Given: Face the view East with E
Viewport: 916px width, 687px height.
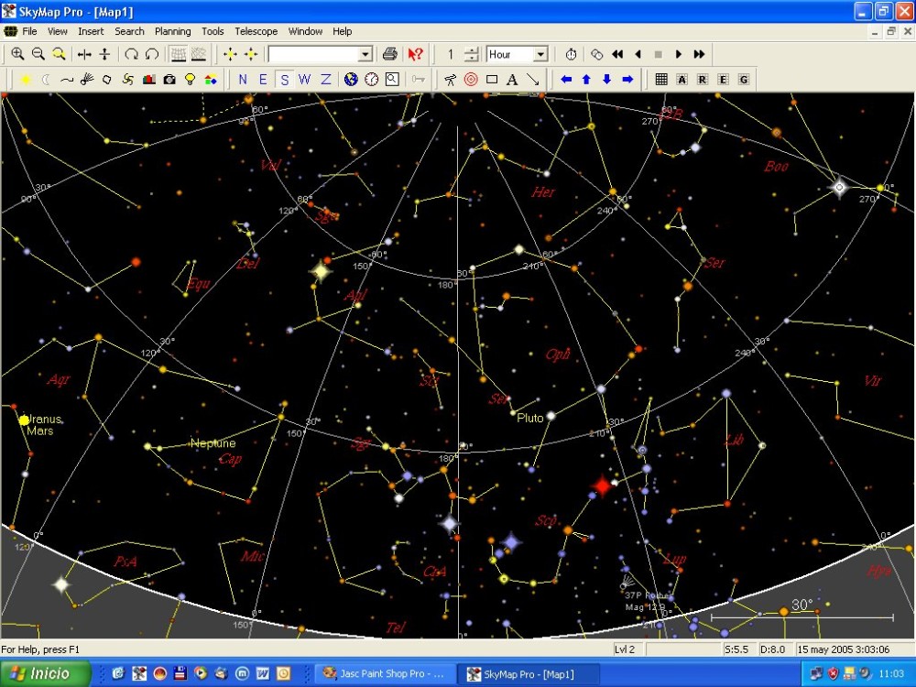Looking at the screenshot, I should pos(264,80).
